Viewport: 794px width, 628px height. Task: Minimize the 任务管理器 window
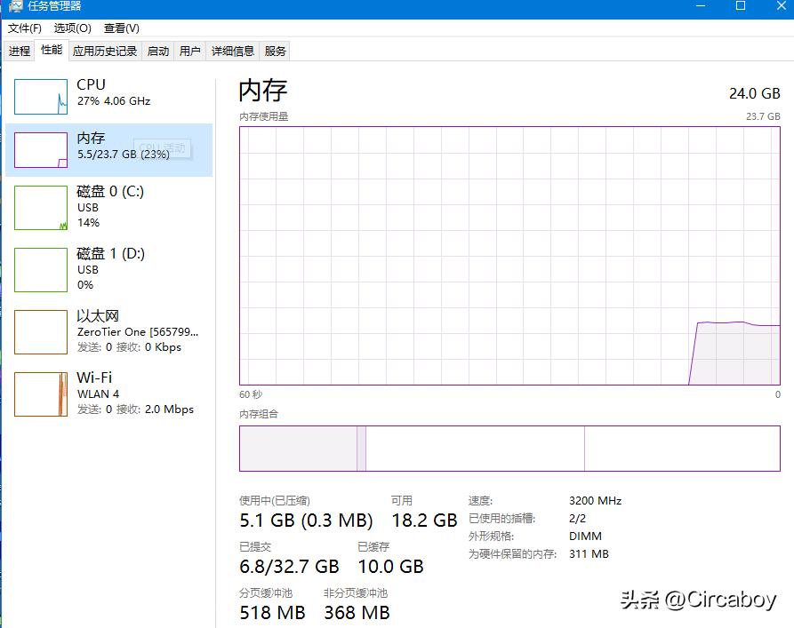(701, 6)
